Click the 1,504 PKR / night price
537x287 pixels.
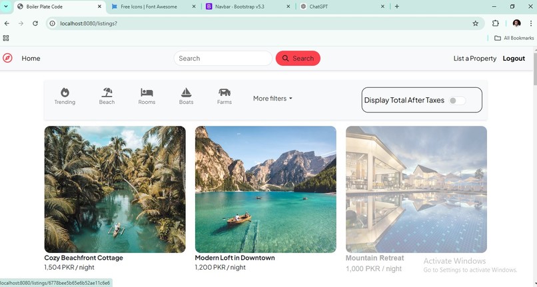coord(69,268)
